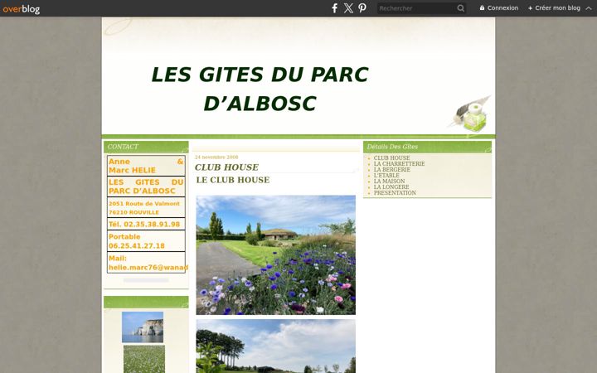Open the CLUB HOUSE article title

click(226, 167)
